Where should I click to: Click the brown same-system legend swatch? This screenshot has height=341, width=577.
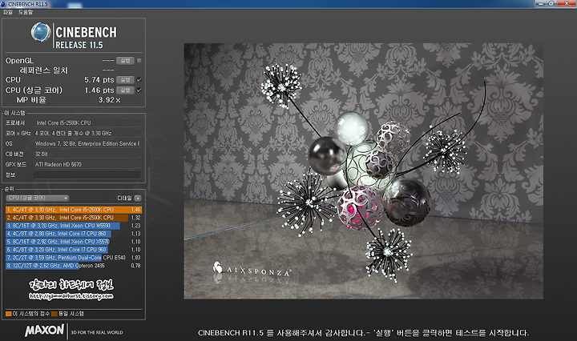pyautogui.click(x=54, y=314)
